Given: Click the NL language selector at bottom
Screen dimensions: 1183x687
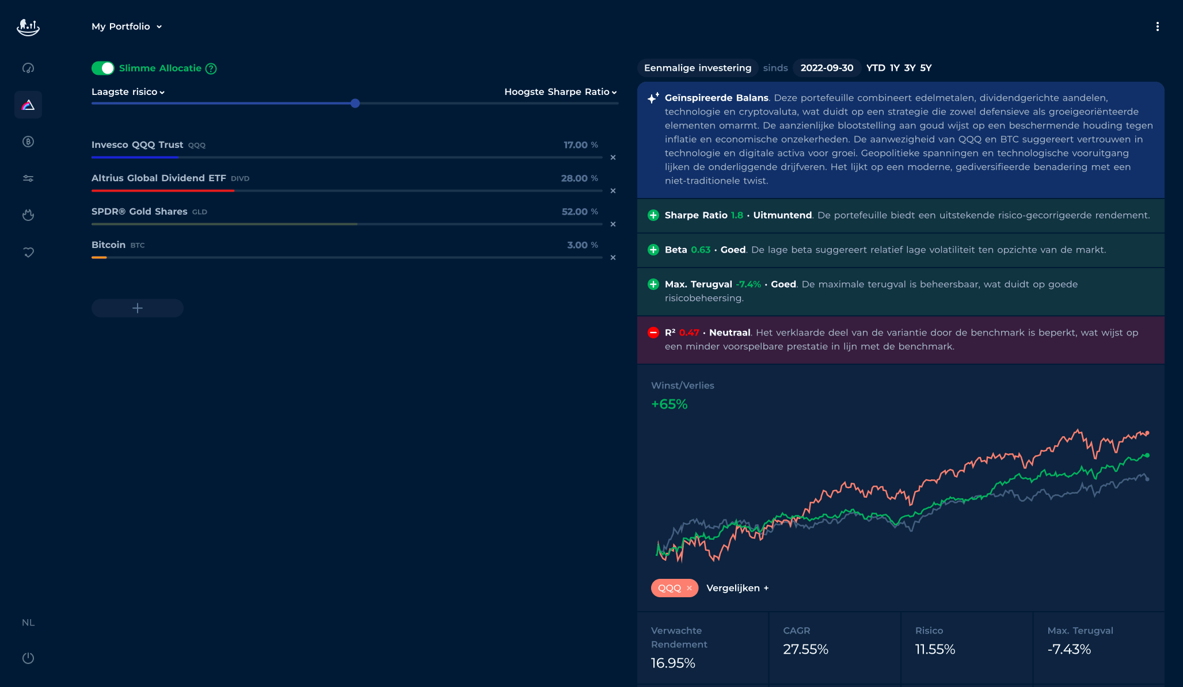Looking at the screenshot, I should (x=28, y=623).
